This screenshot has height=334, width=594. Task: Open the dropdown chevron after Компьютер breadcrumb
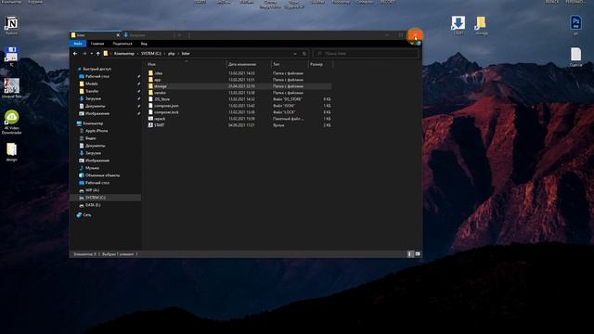(138, 54)
